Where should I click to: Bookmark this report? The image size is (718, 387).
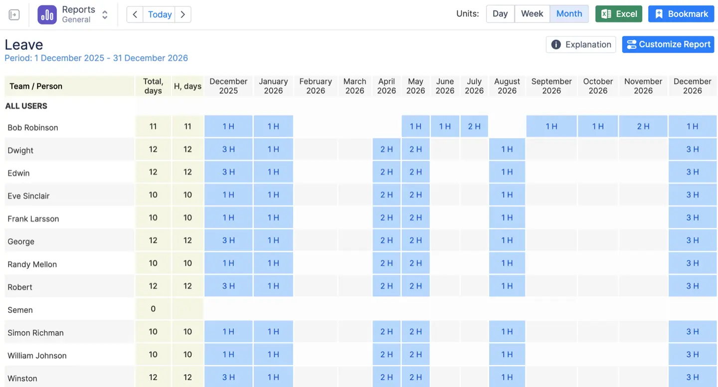click(681, 14)
